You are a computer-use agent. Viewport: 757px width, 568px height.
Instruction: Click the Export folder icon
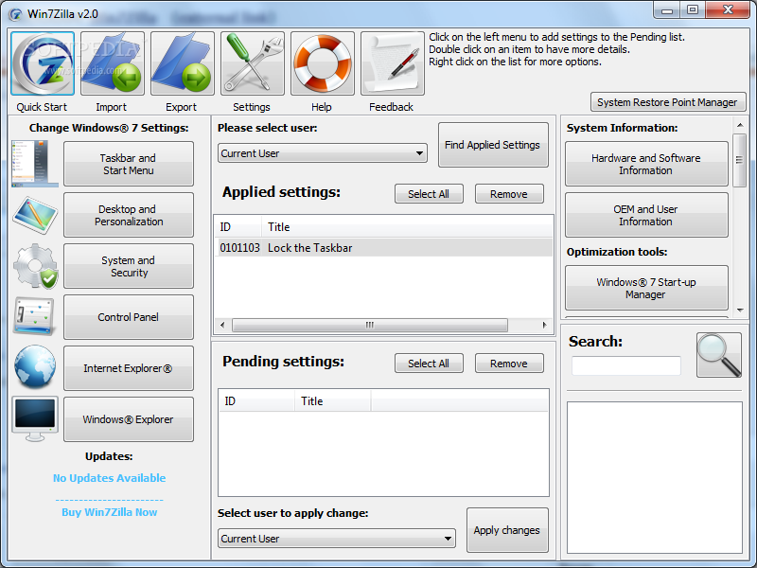(x=183, y=63)
